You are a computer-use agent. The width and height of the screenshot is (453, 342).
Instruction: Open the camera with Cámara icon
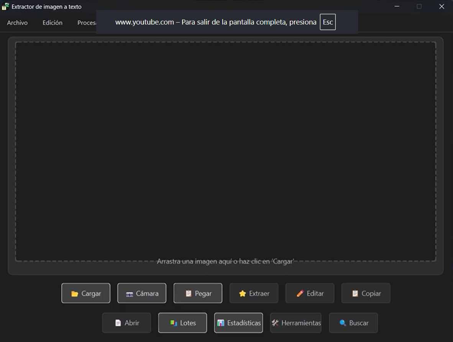tap(130, 294)
